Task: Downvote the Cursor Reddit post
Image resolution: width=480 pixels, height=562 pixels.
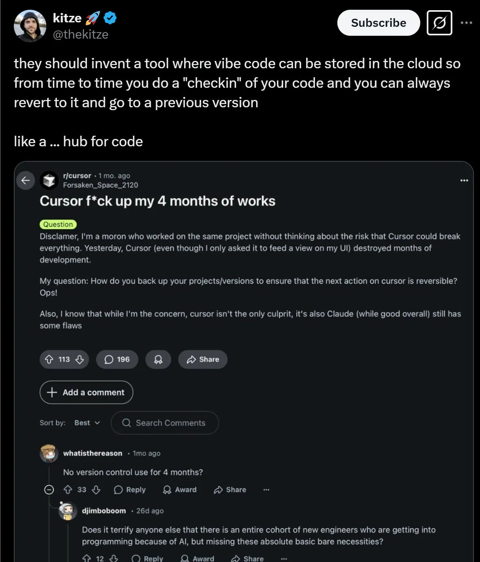Action: click(80, 360)
